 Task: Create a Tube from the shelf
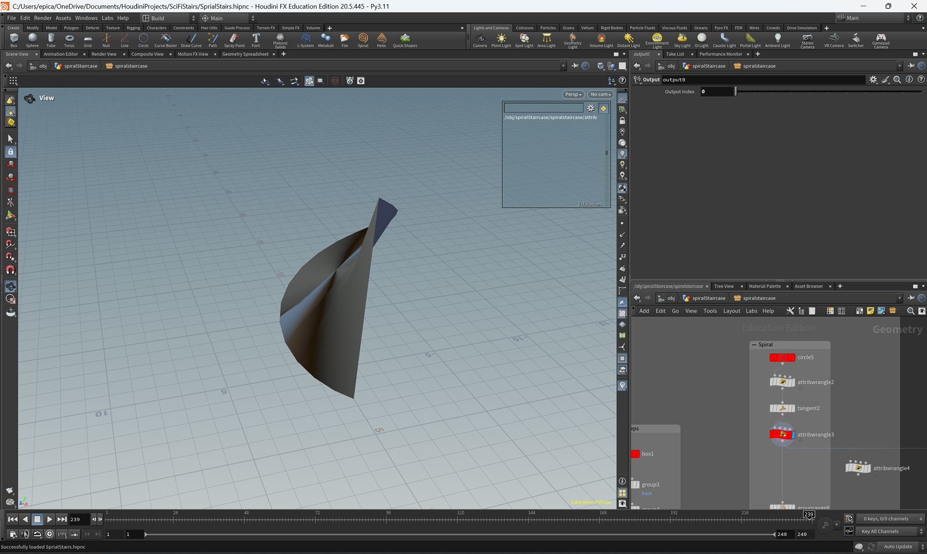pyautogui.click(x=51, y=40)
